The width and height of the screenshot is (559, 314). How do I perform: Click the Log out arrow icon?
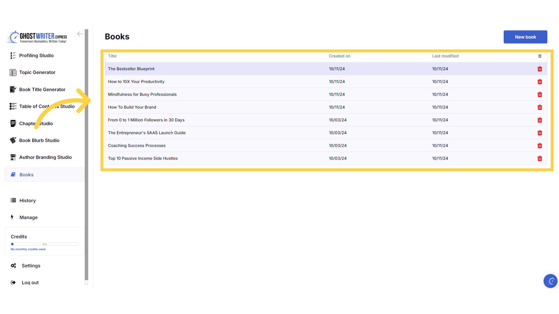click(x=13, y=283)
